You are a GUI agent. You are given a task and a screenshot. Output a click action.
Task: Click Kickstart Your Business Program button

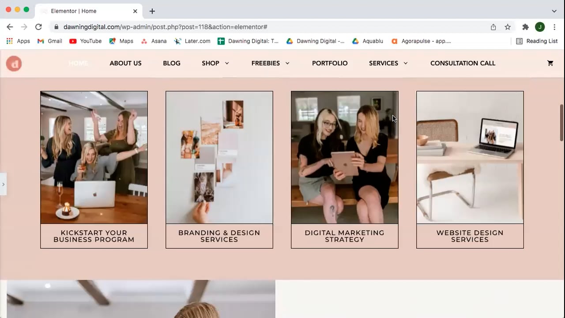[94, 236]
